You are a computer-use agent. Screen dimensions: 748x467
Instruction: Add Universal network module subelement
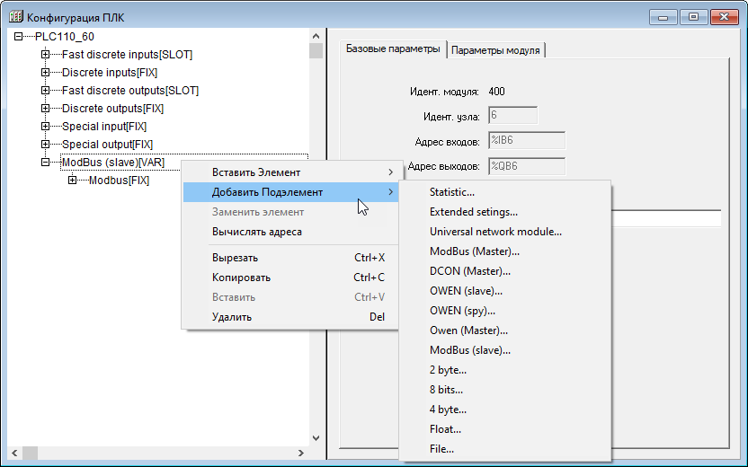coord(495,232)
